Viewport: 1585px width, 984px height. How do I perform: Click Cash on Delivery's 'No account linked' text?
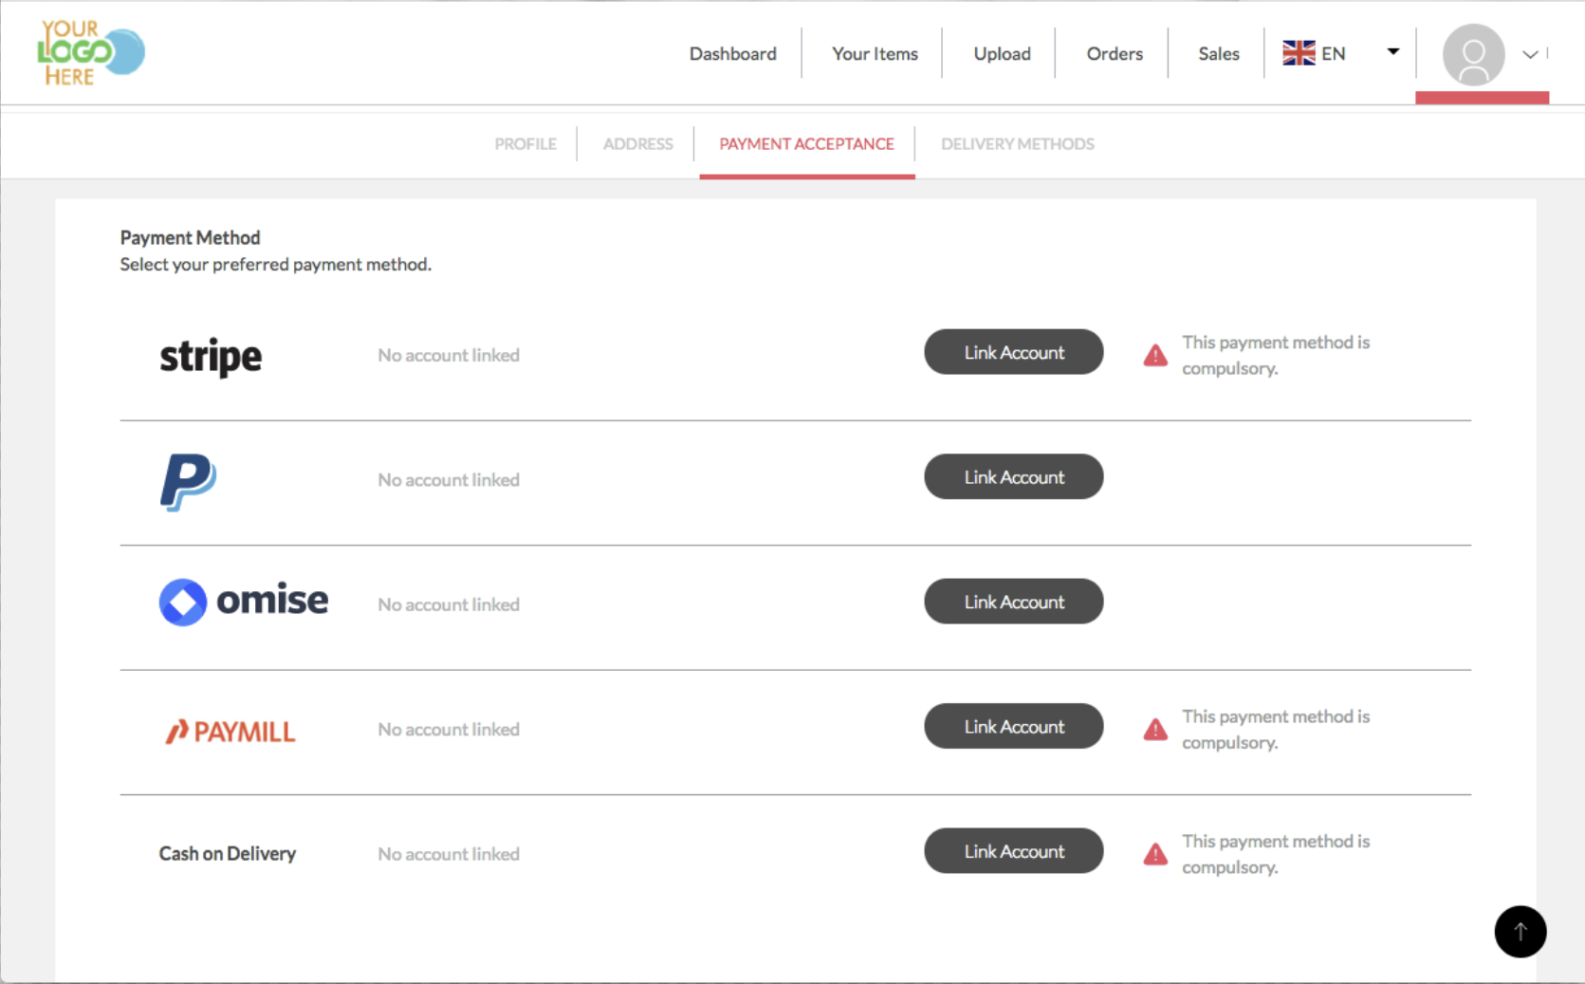click(449, 854)
